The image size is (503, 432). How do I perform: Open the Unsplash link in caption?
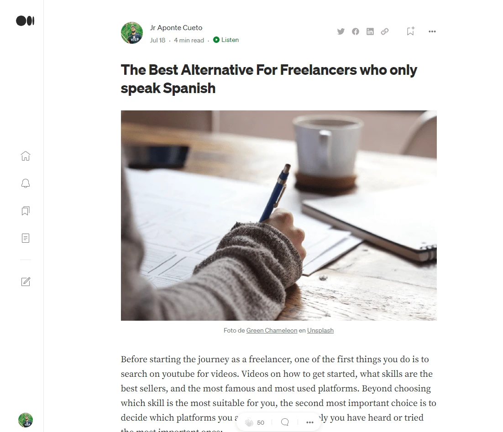point(320,330)
